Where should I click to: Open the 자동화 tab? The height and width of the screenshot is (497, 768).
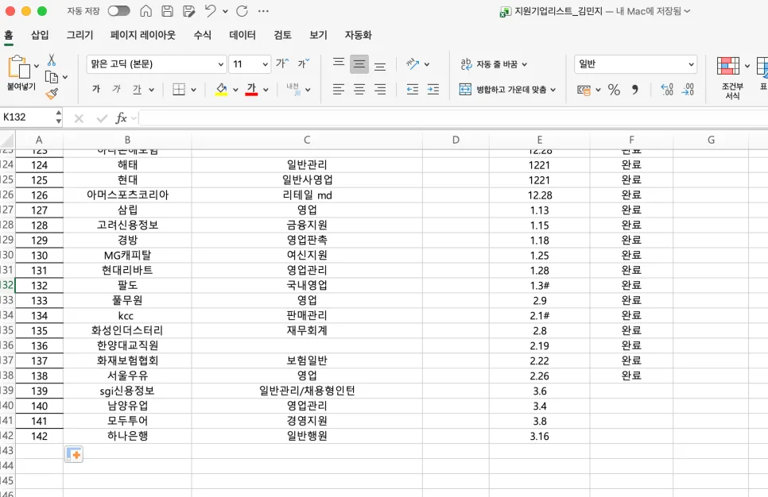tap(358, 35)
